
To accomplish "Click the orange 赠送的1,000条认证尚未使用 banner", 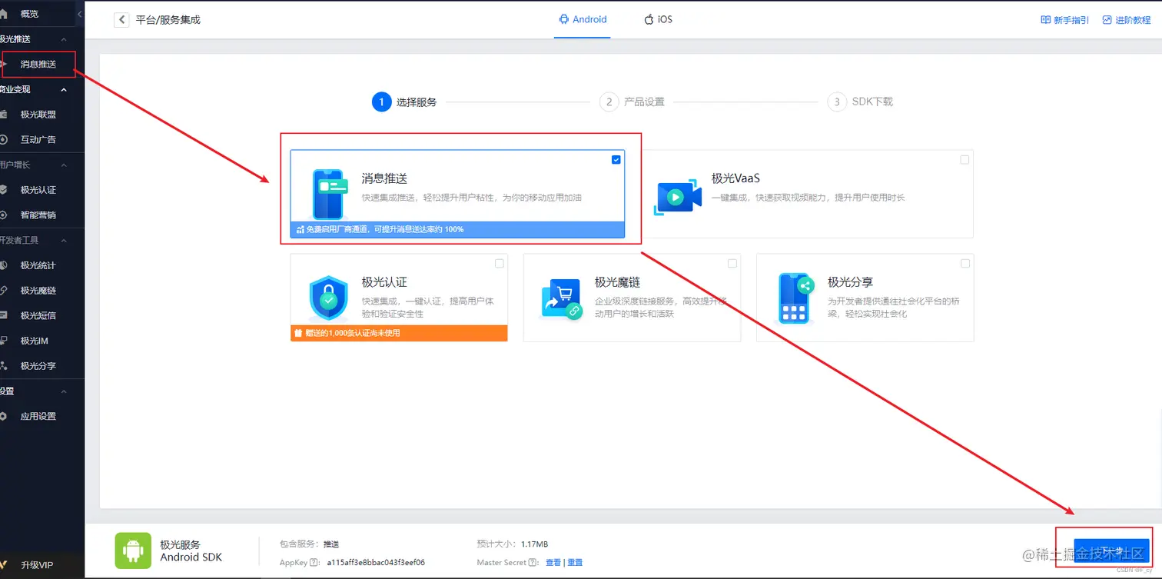I will (x=399, y=333).
